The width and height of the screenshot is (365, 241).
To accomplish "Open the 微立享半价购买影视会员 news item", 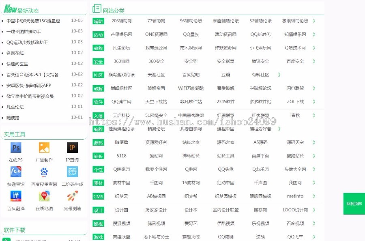I will [30, 96].
